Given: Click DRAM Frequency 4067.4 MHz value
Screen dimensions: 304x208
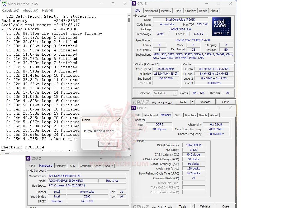Looking at the screenshot, I should point(193,145).
